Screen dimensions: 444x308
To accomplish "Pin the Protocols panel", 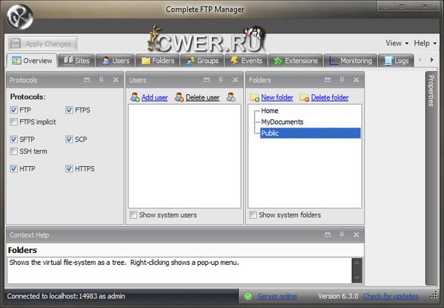I will [102, 79].
